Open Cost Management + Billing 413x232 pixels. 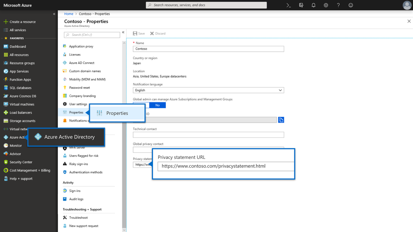[27, 170]
